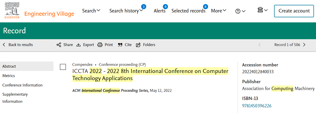Image resolution: width=316 pixels, height=116 pixels.
Task: Click the Cite quotation mark icon
Action: coord(120,45)
